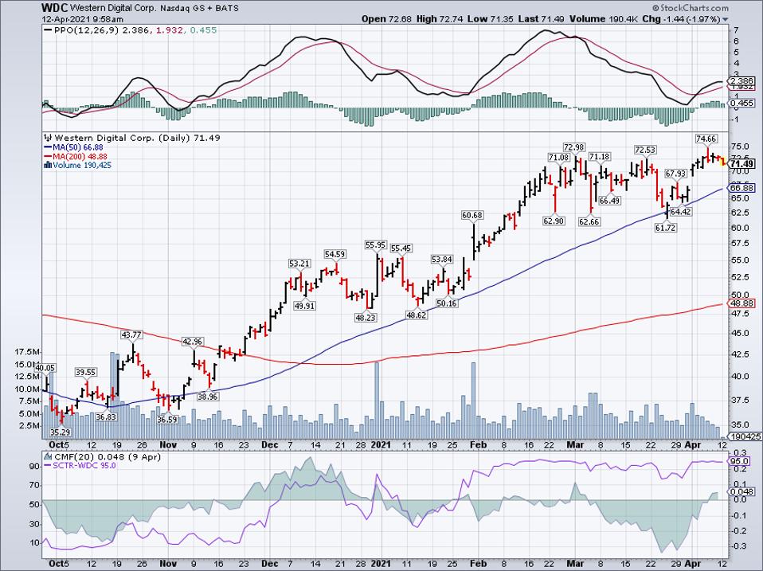Click the Chg -1.44 (-1.97%) value
Viewport: 763px width, 571px height.
(x=681, y=19)
